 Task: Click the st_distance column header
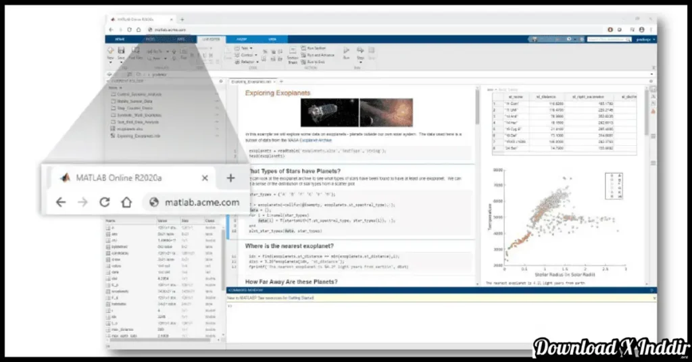coord(546,97)
